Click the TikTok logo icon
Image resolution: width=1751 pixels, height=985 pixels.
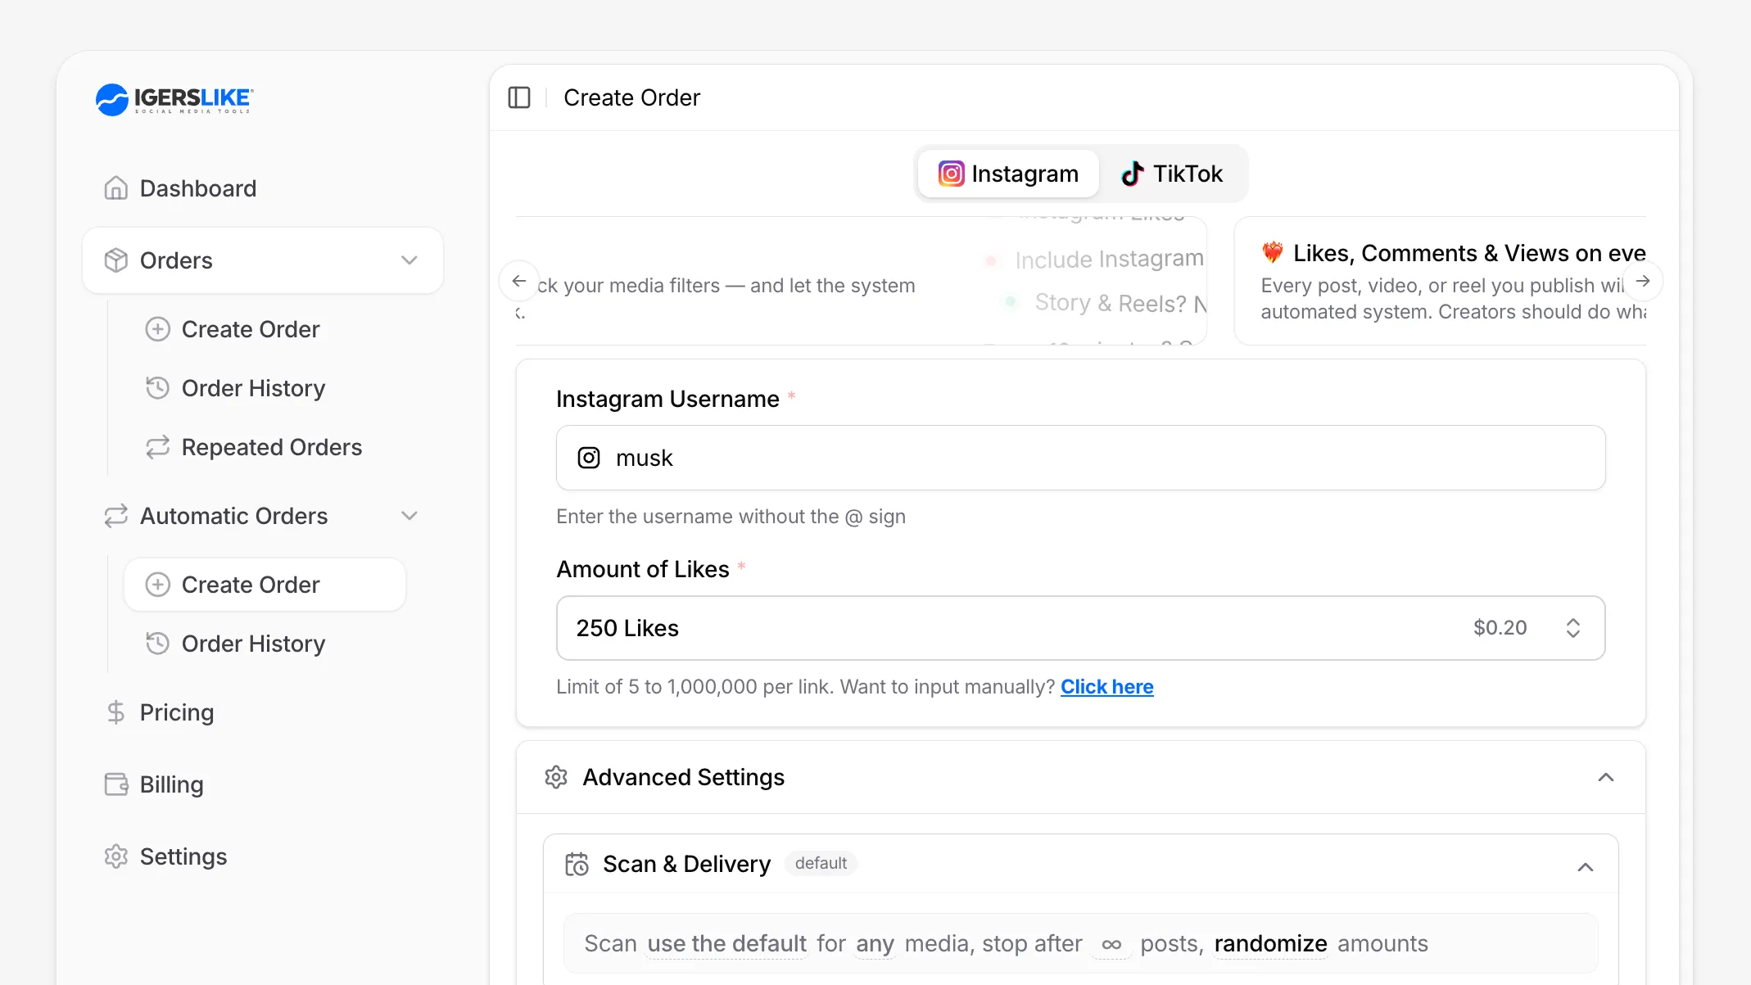coord(1132,174)
